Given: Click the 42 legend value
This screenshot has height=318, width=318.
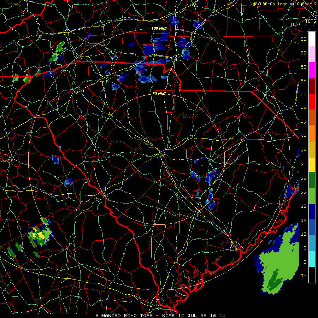Looking at the screenshot, I should point(304,123).
